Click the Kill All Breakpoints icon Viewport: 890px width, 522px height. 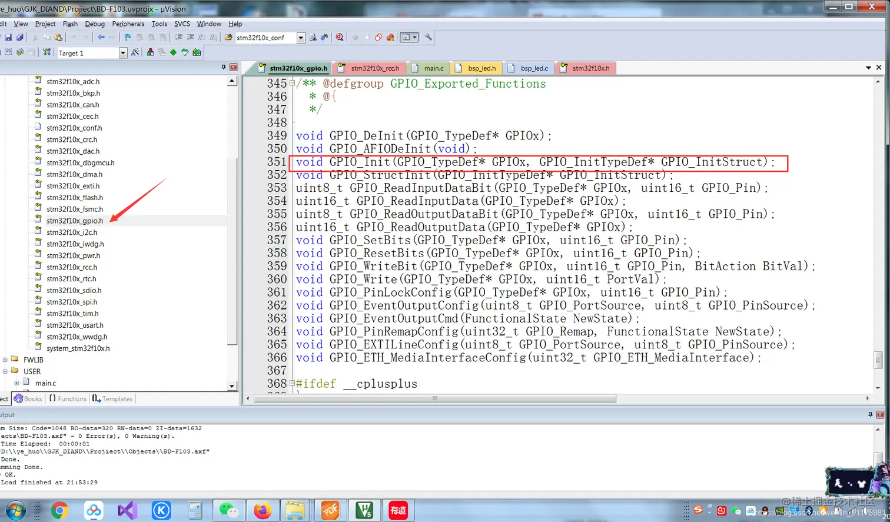click(390, 37)
